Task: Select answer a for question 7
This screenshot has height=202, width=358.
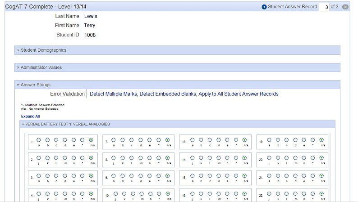Action: pos(114,140)
